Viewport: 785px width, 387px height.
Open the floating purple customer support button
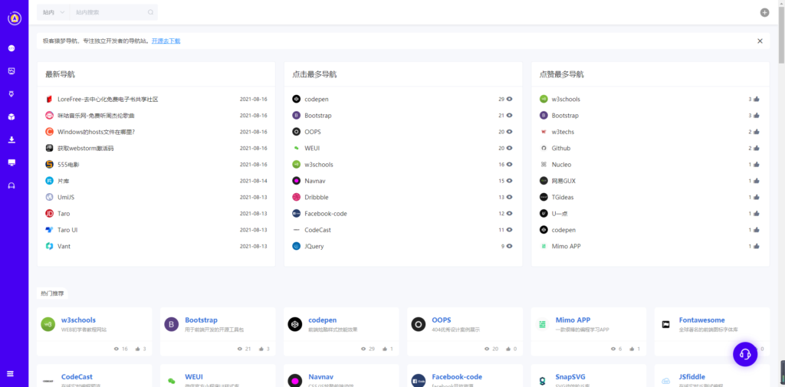(744, 353)
